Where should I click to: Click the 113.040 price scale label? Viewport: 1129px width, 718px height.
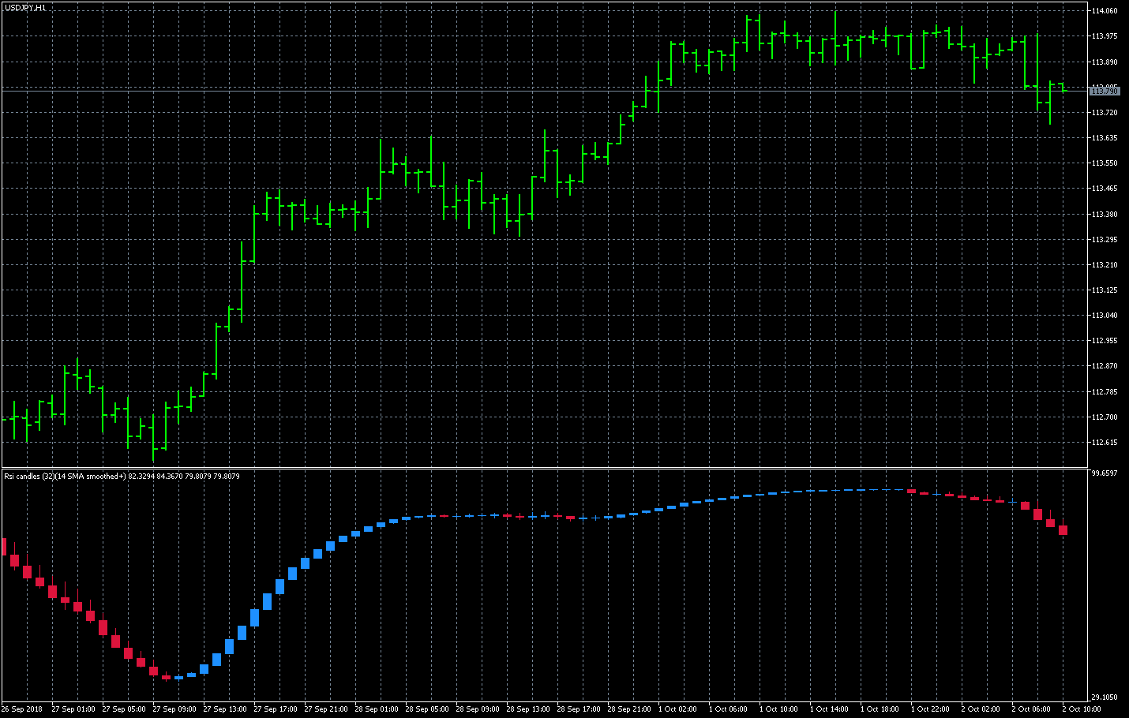[x=1104, y=316]
